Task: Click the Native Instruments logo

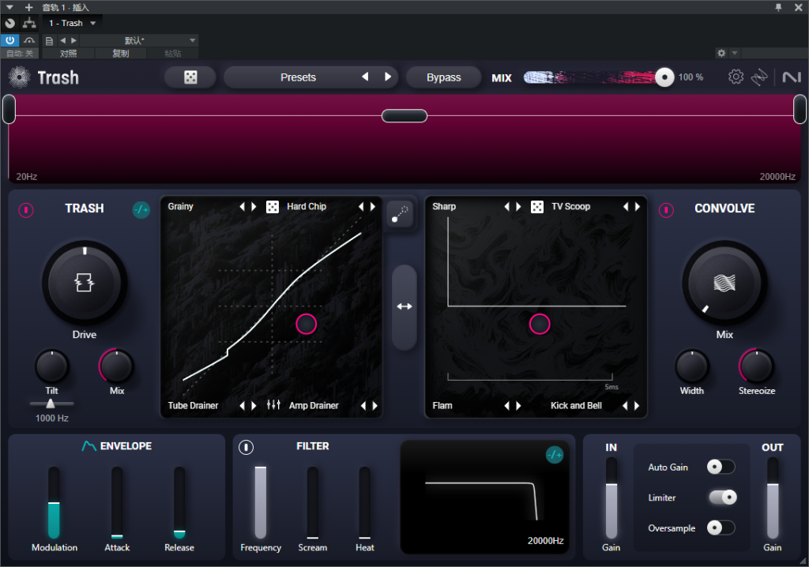Action: click(x=792, y=77)
